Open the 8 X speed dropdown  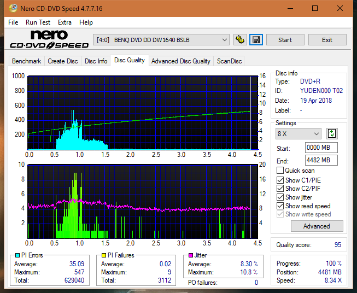(299, 133)
